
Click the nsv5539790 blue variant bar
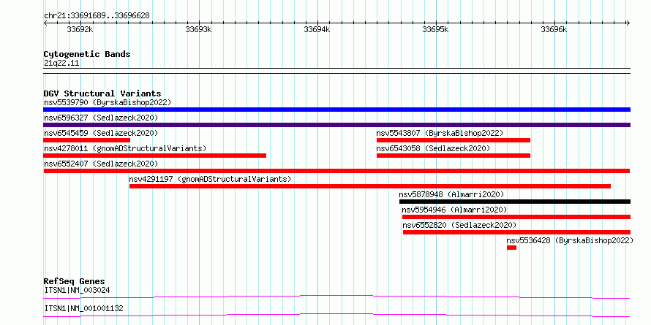click(336, 110)
